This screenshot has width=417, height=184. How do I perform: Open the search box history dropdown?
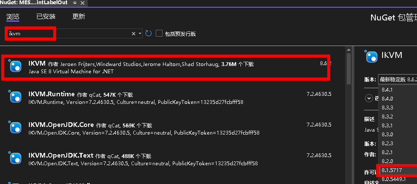click(140, 34)
